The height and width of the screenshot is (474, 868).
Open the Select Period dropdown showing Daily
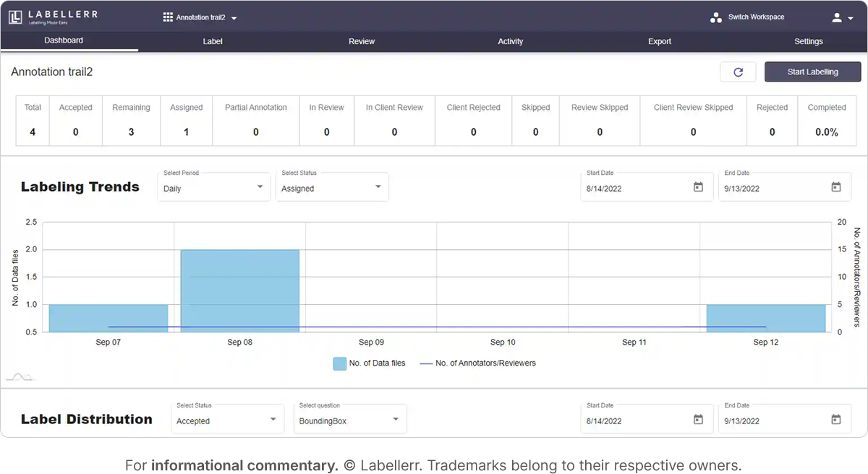(x=213, y=186)
